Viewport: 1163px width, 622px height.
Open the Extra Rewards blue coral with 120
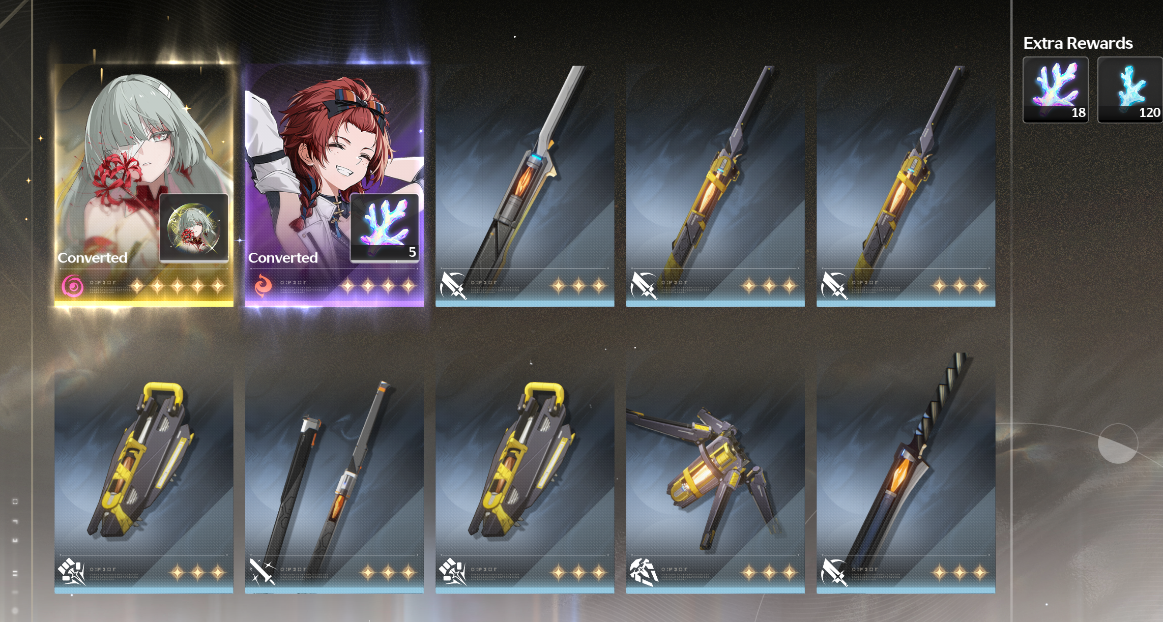pyautogui.click(x=1130, y=90)
